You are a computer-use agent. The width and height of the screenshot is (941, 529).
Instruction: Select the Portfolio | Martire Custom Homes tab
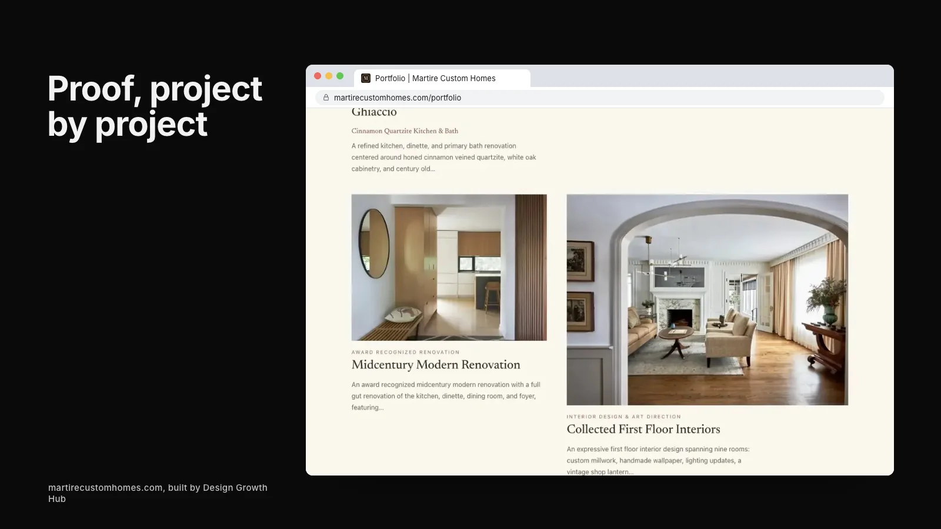coord(442,78)
